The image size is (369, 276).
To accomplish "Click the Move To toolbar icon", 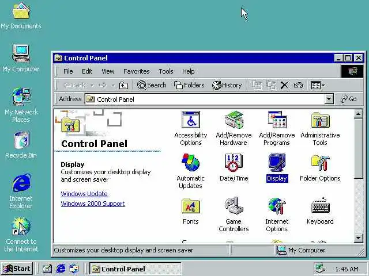I will (x=257, y=85).
